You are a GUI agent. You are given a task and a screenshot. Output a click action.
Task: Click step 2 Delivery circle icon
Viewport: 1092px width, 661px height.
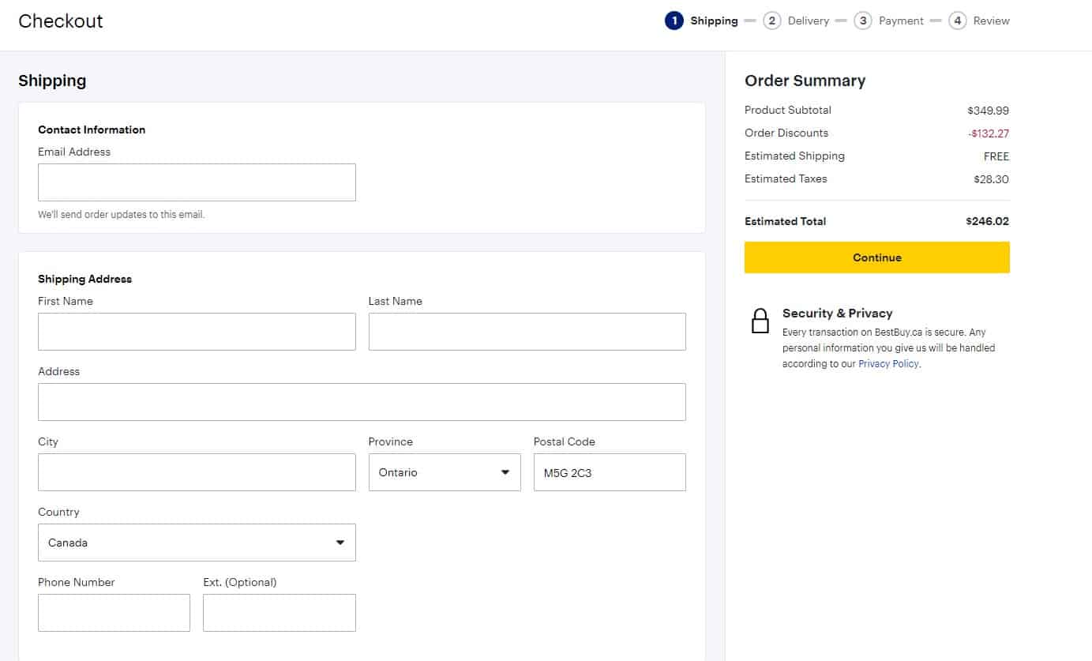click(x=771, y=21)
